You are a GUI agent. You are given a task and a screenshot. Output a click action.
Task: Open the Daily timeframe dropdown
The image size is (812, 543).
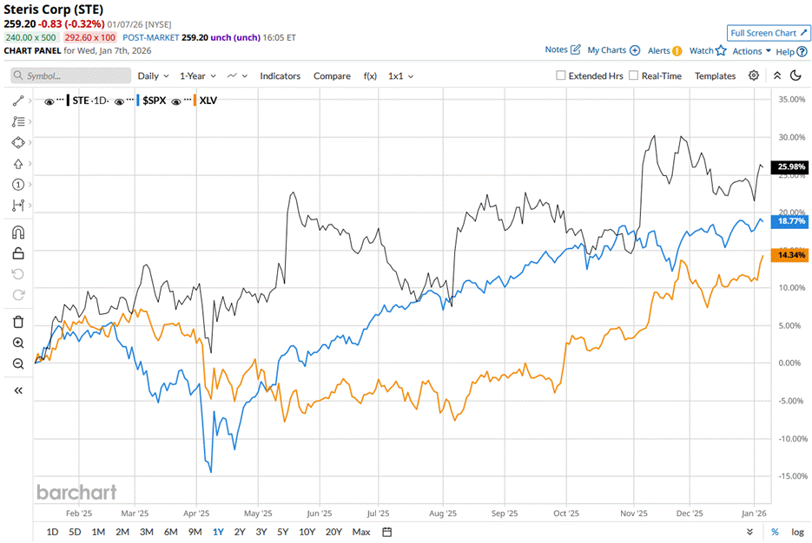pyautogui.click(x=152, y=76)
